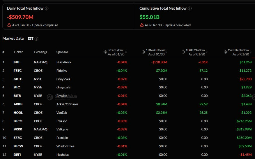Click IBIT's -$528.30M net inflow value
Viewport: 255px width, 159px height.
coord(159,62)
